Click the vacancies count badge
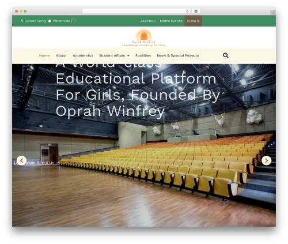This screenshot has width=288, height=244. (x=73, y=20)
